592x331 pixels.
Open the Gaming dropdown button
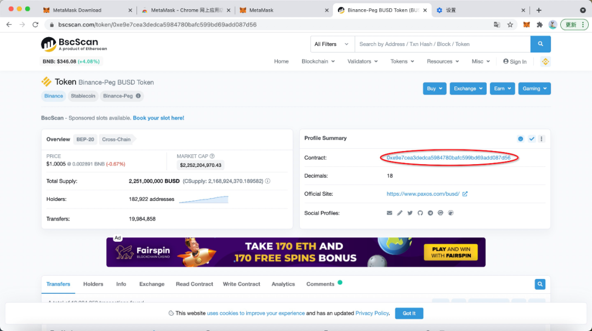534,89
